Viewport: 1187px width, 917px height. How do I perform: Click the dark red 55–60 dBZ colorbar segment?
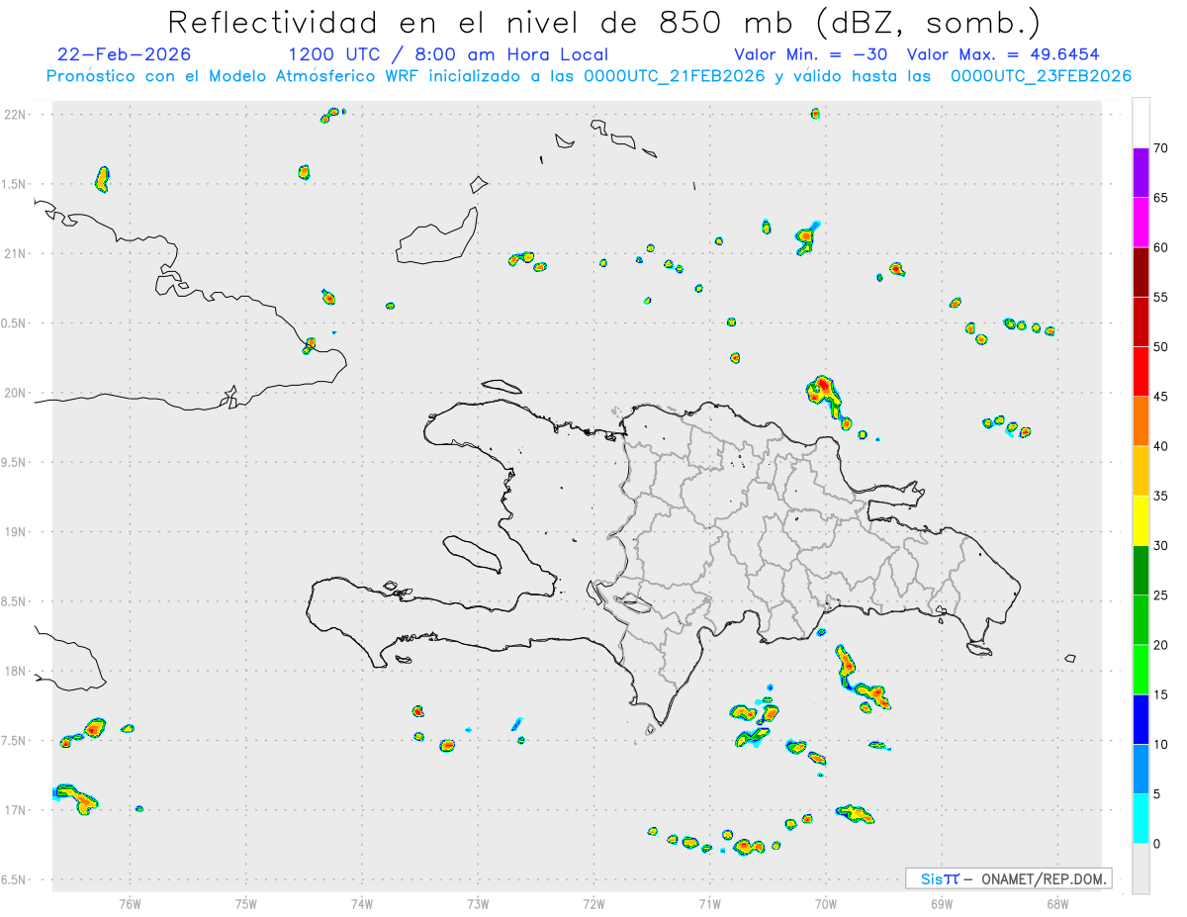tap(1141, 272)
